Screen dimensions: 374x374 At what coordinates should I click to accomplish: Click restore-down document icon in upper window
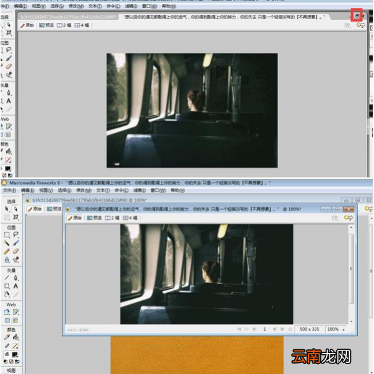[357, 16]
